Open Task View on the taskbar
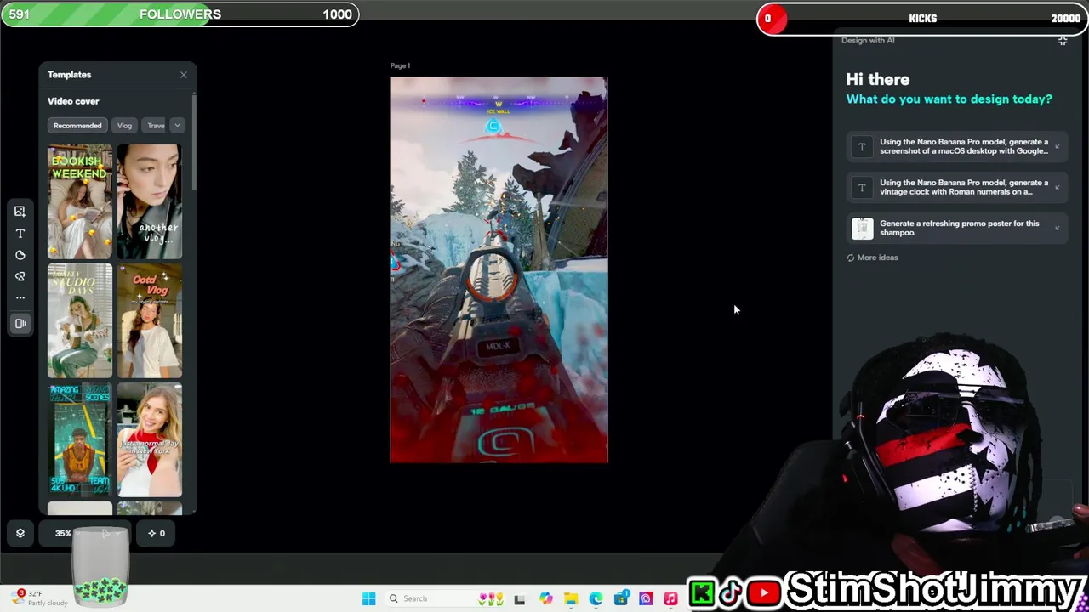The height and width of the screenshot is (612, 1089). tap(520, 598)
